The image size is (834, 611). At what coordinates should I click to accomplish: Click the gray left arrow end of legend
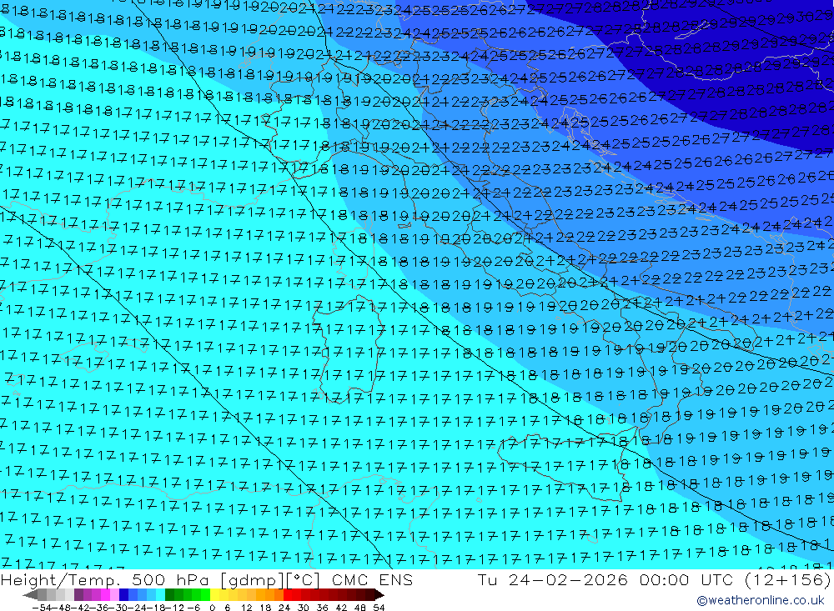point(30,594)
